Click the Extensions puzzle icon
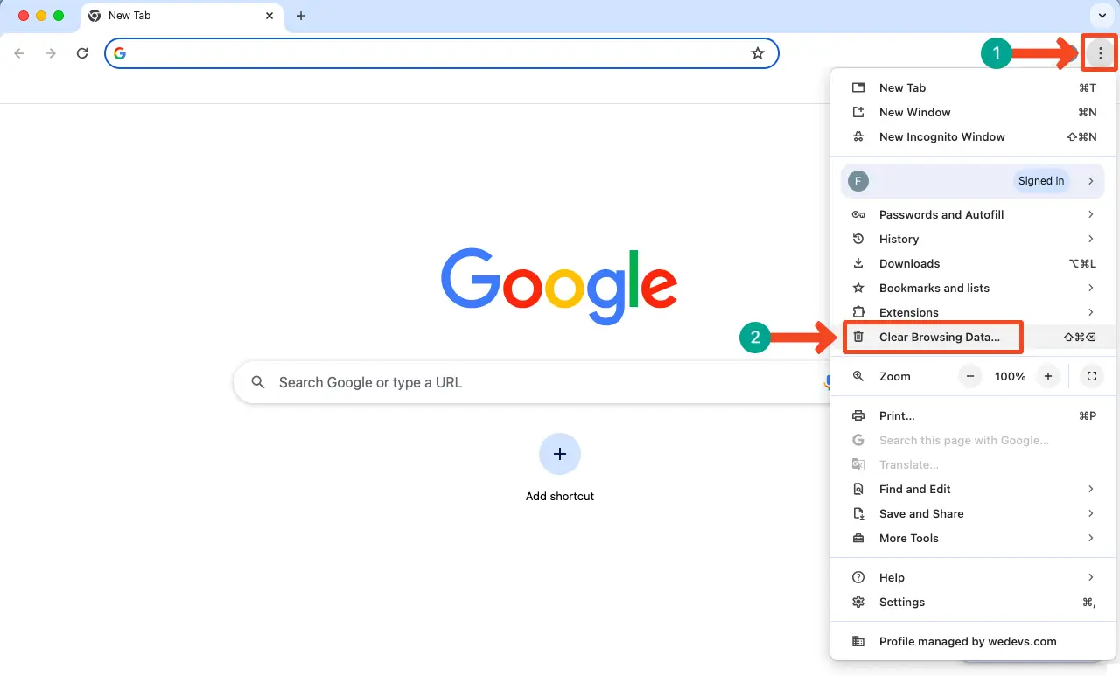1120x676 pixels. [x=858, y=312]
